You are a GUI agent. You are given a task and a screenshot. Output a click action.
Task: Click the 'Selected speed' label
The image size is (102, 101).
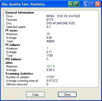click(16, 27)
